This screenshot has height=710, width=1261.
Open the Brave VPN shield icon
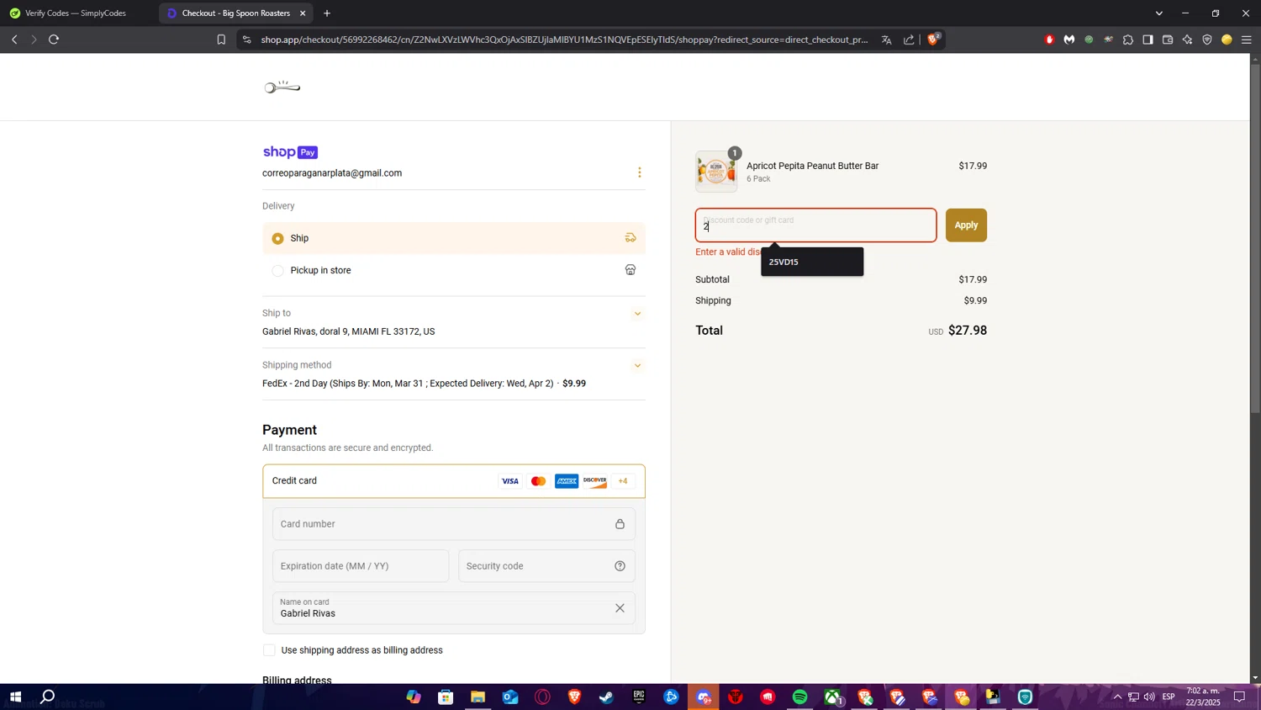[x=1207, y=40]
